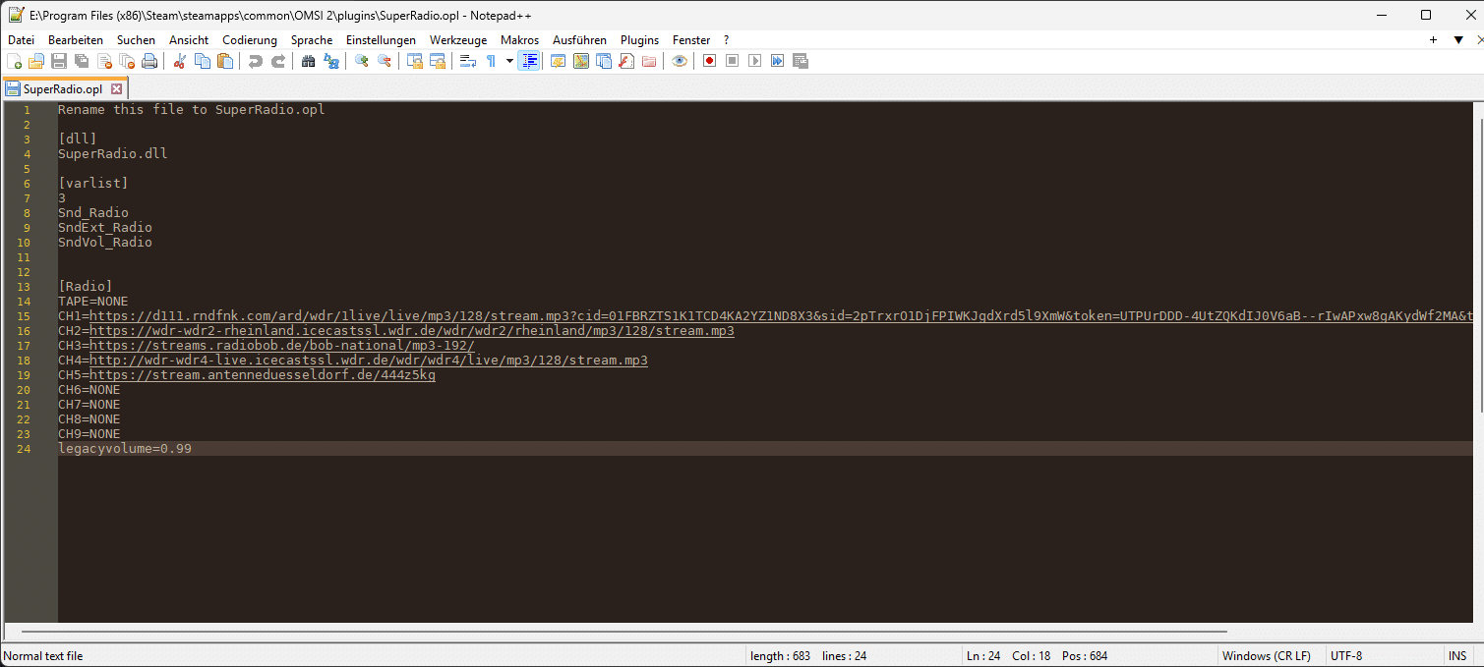
Task: Click the Zoom in magnifier icon
Action: (362, 61)
